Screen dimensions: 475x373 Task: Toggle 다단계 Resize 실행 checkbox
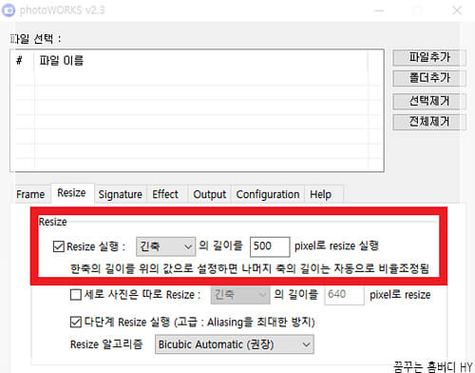tap(76, 323)
